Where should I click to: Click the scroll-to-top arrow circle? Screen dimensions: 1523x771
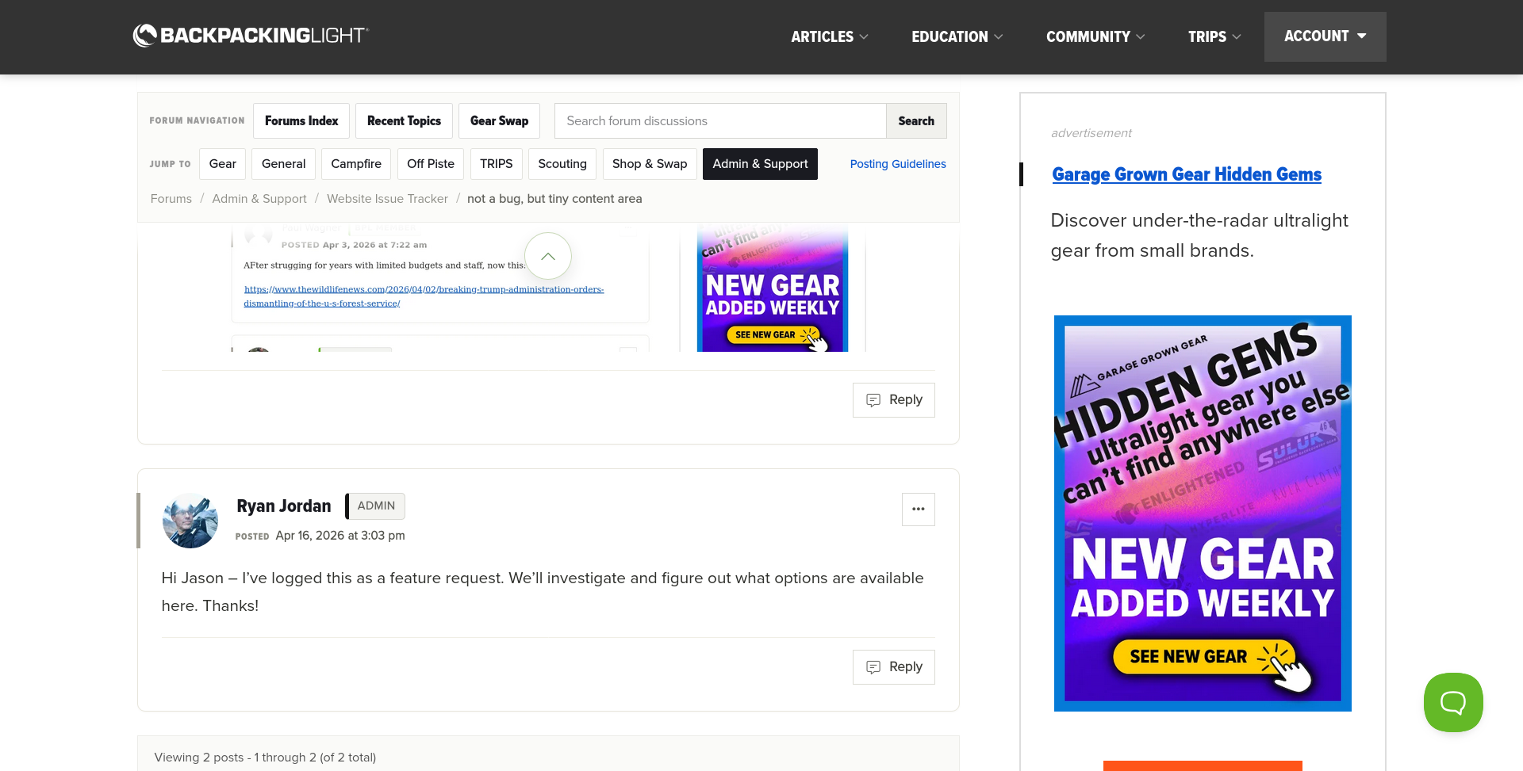pos(548,256)
